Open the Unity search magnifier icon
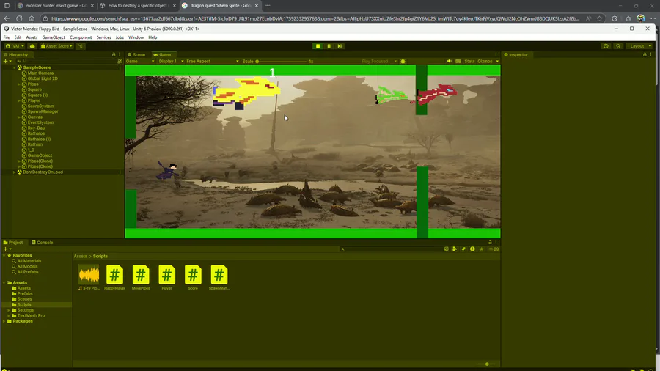This screenshot has width=660, height=371. coord(618,46)
